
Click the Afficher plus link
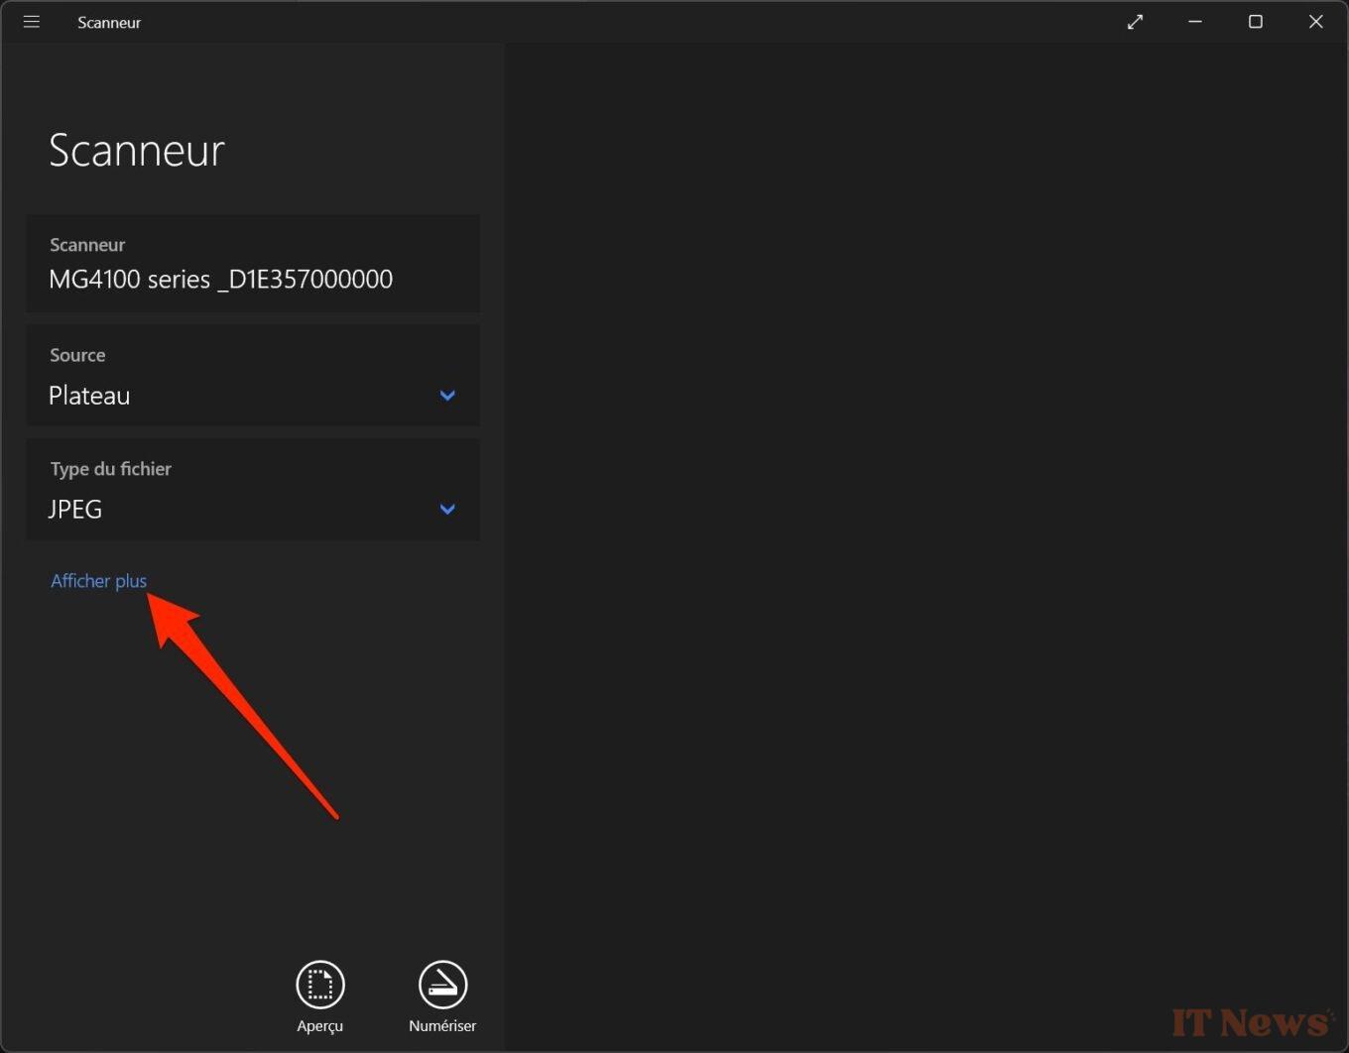(x=98, y=581)
